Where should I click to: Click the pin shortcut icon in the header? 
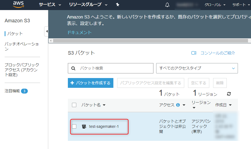point(118,5)
